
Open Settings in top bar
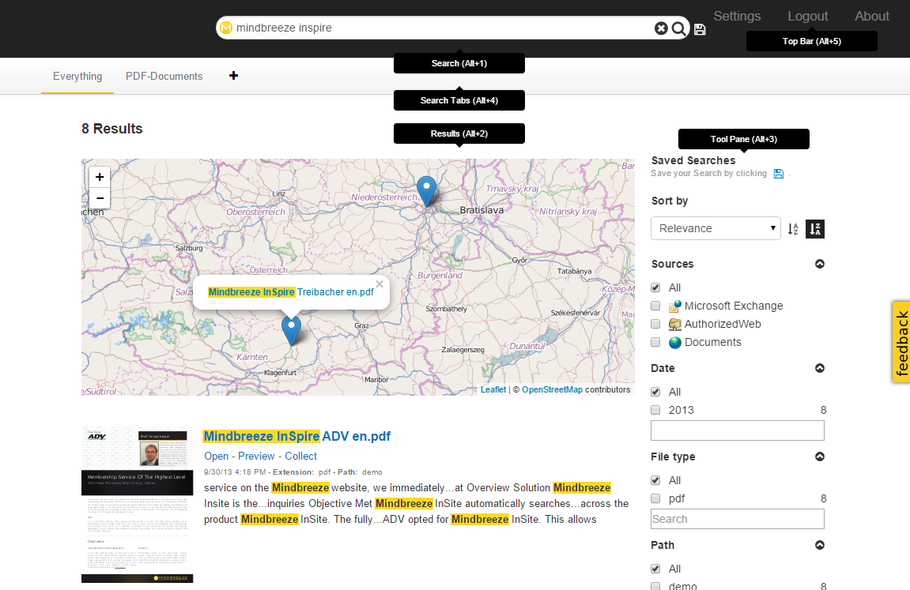click(737, 17)
